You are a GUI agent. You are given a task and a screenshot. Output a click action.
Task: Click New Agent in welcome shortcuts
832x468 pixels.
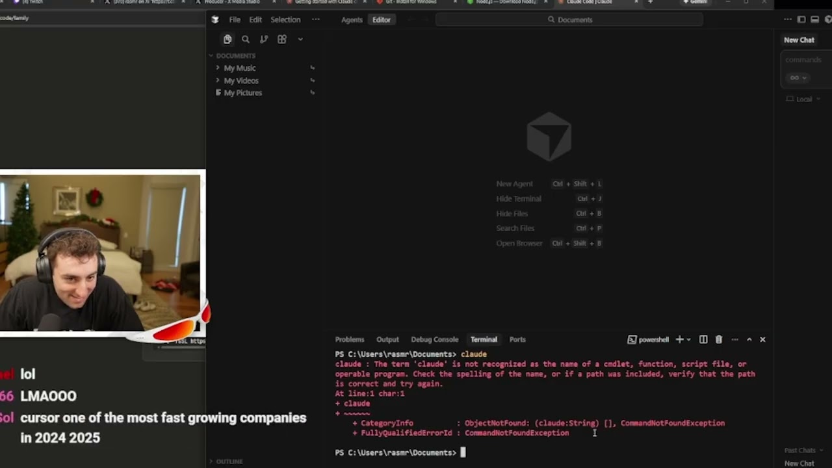pos(514,184)
